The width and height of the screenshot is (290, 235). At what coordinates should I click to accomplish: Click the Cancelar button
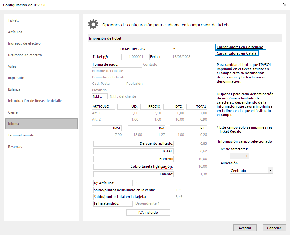[274, 228]
